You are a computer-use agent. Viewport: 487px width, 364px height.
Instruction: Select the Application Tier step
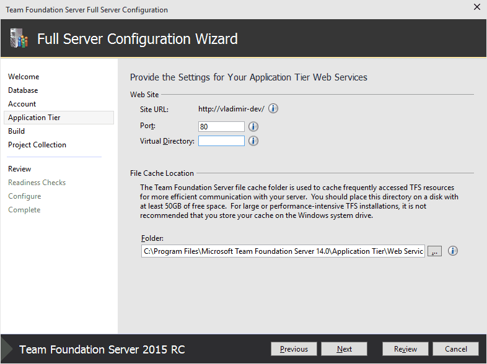point(34,118)
